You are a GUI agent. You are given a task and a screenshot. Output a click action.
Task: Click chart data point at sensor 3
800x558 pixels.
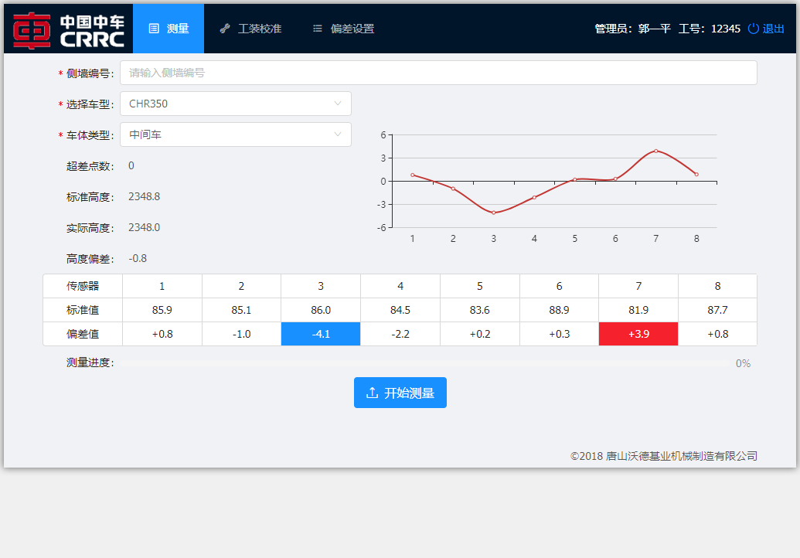[x=493, y=213]
